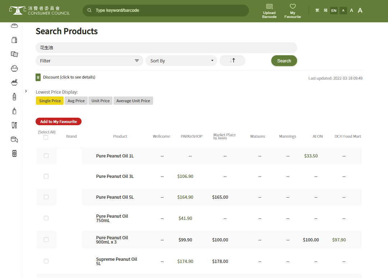Select checkbox for Pure Peanut Oil 5L
This screenshot has width=388, height=278.
[x=46, y=197]
